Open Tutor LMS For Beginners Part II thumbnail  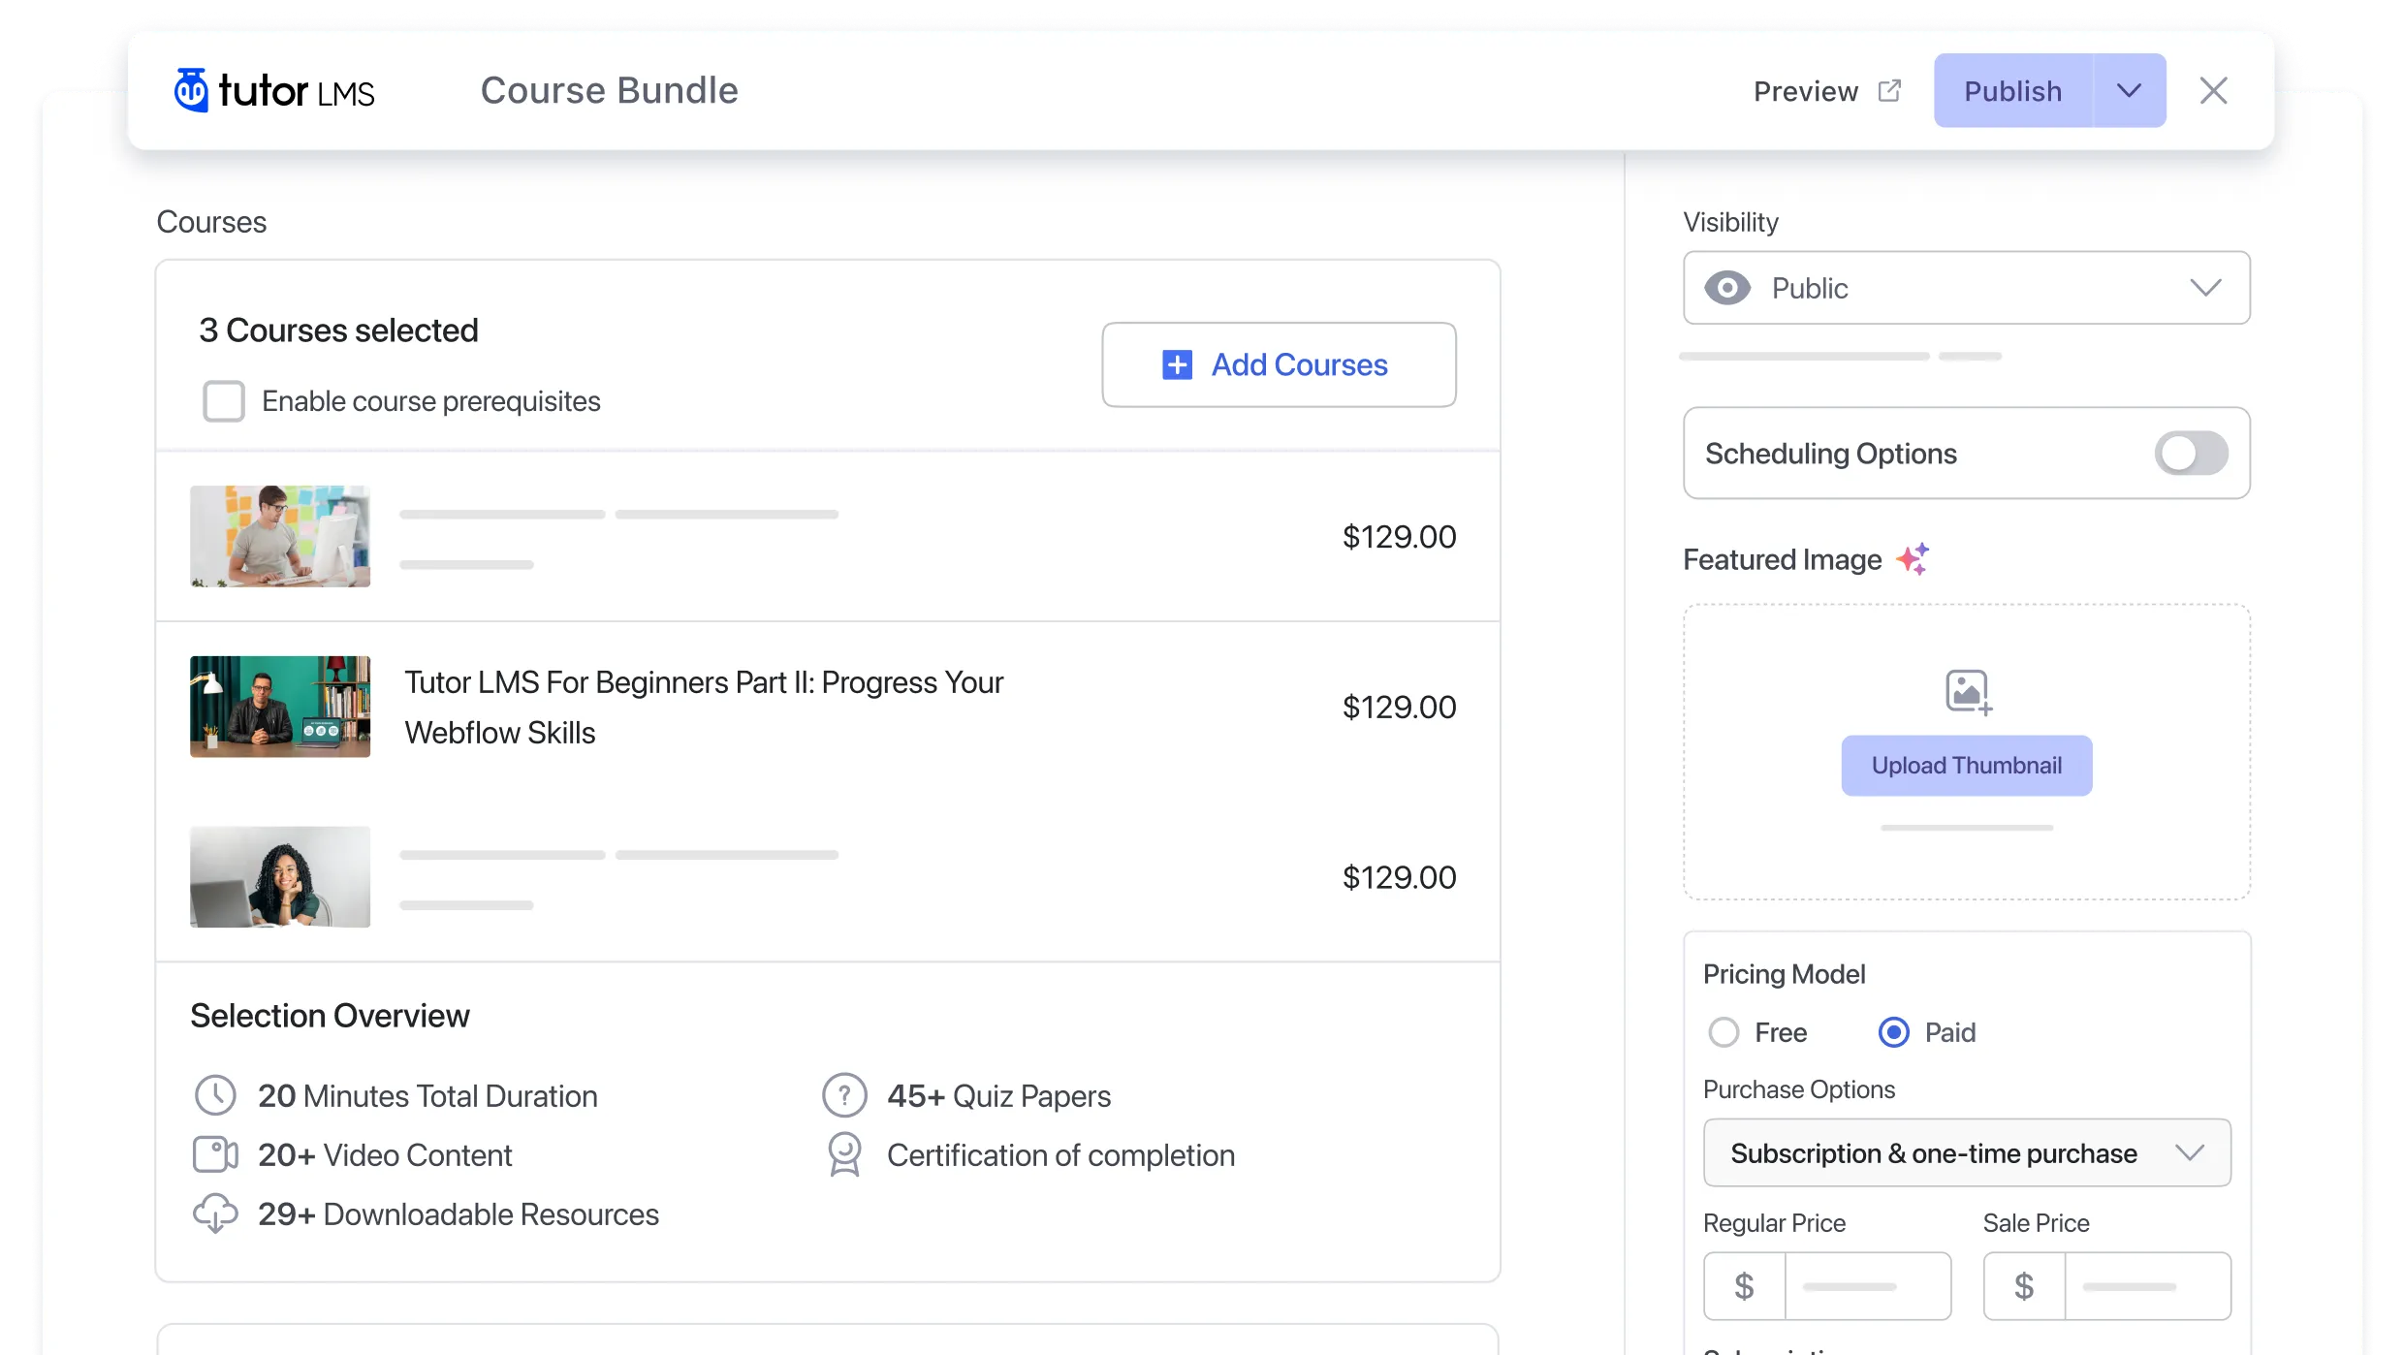280,707
